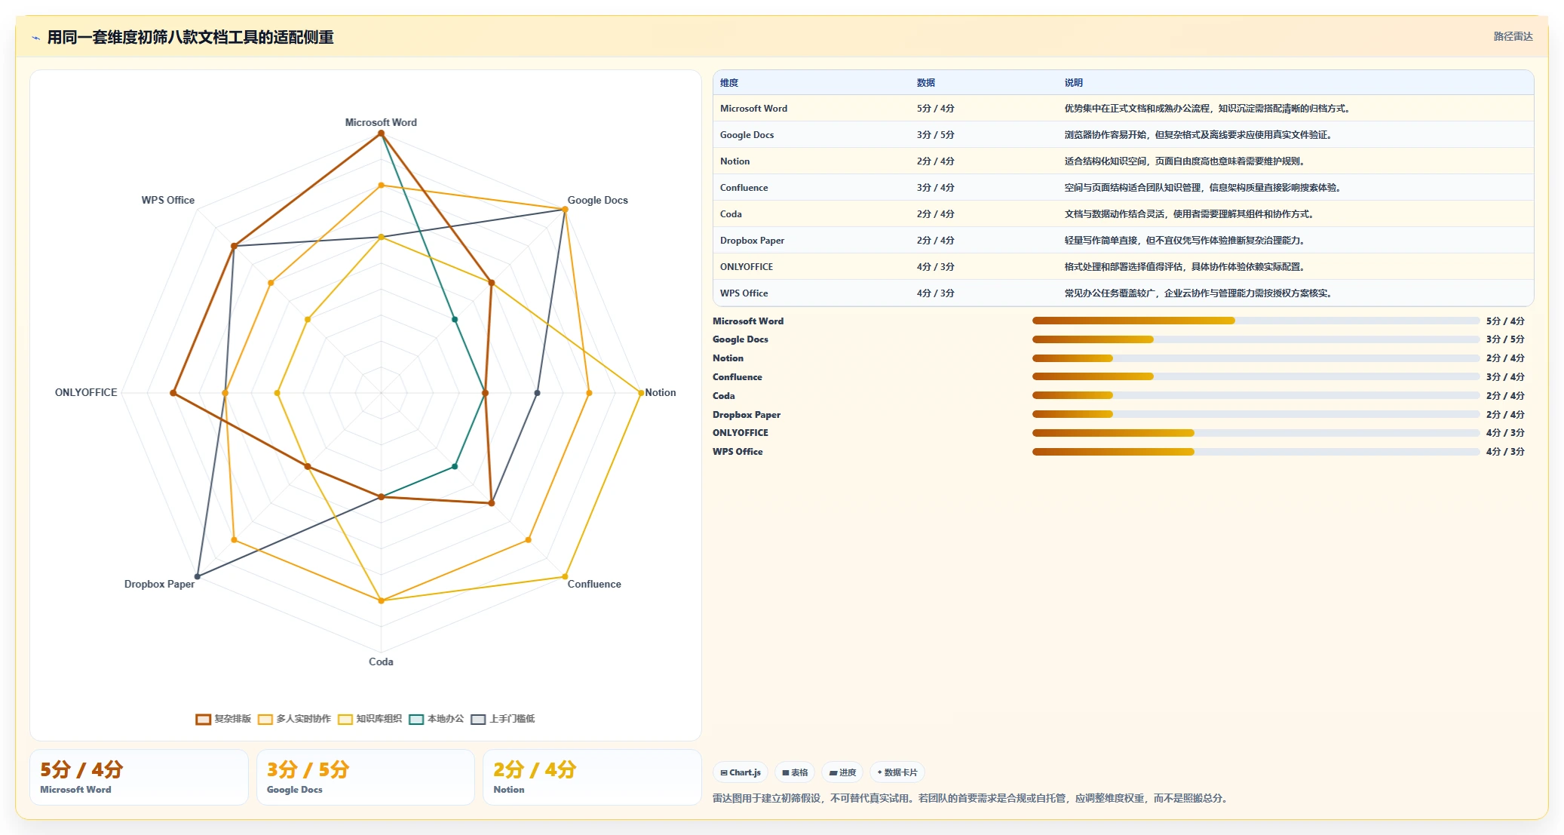
Task: Click the WPS Office radar axis label
Action: tap(167, 200)
